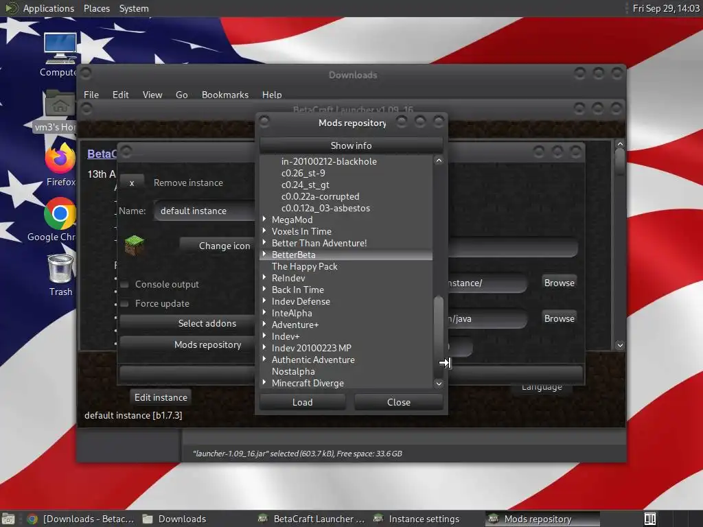The width and height of the screenshot is (703, 527).
Task: Expand the Better Than Adventure! entry
Action: pos(264,242)
